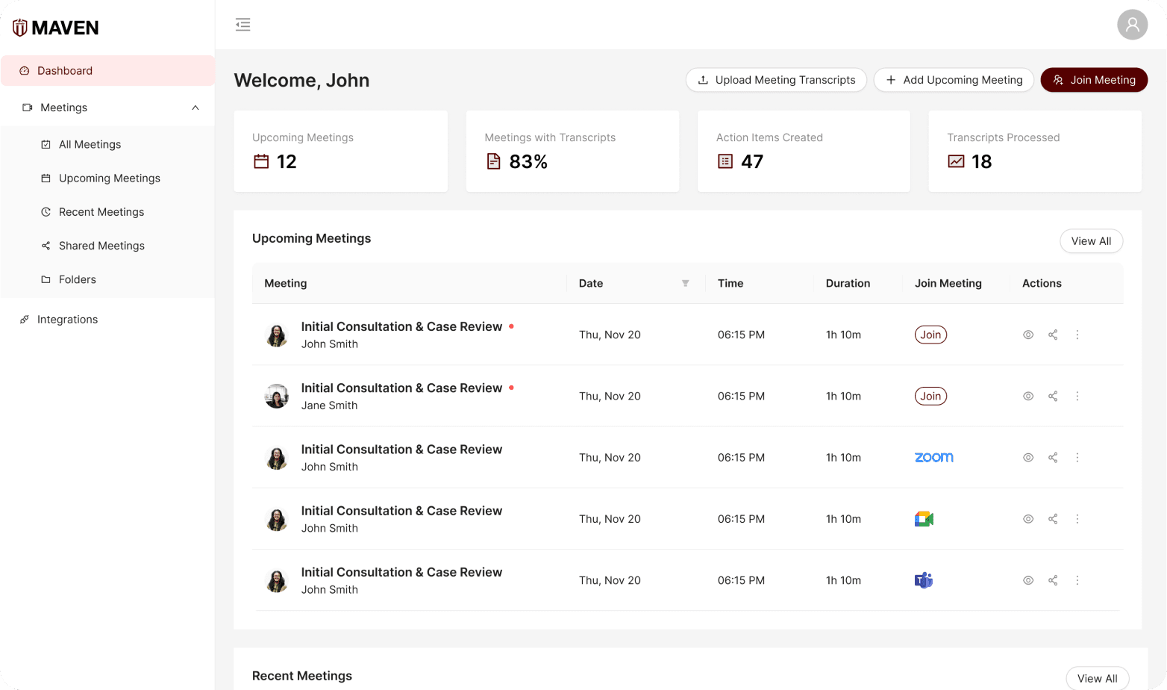
Task: Go to Upcoming Meetings from the sidebar
Action: point(109,178)
